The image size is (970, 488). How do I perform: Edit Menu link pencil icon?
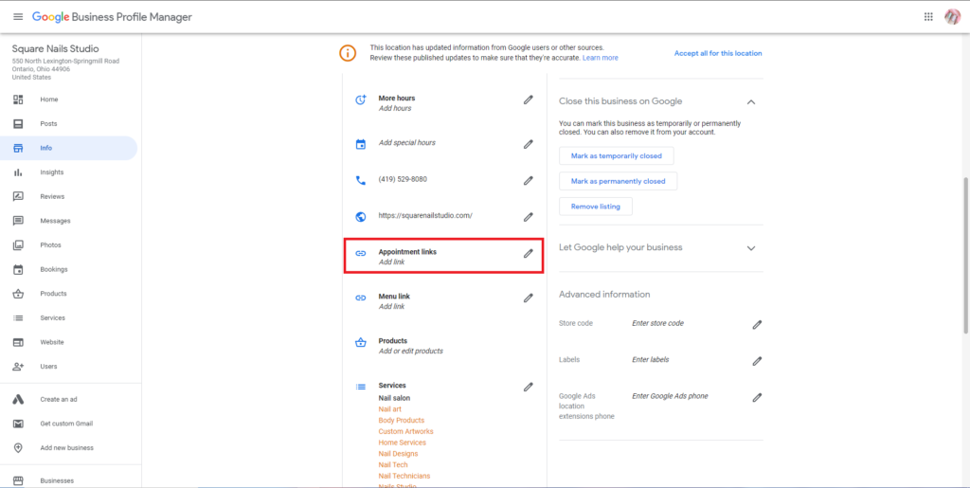528,298
